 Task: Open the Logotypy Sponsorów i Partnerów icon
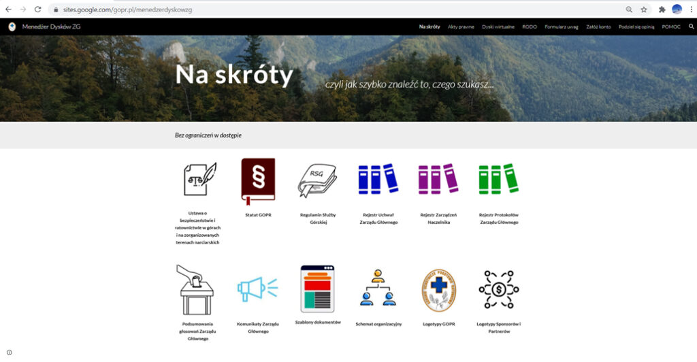(x=498, y=289)
